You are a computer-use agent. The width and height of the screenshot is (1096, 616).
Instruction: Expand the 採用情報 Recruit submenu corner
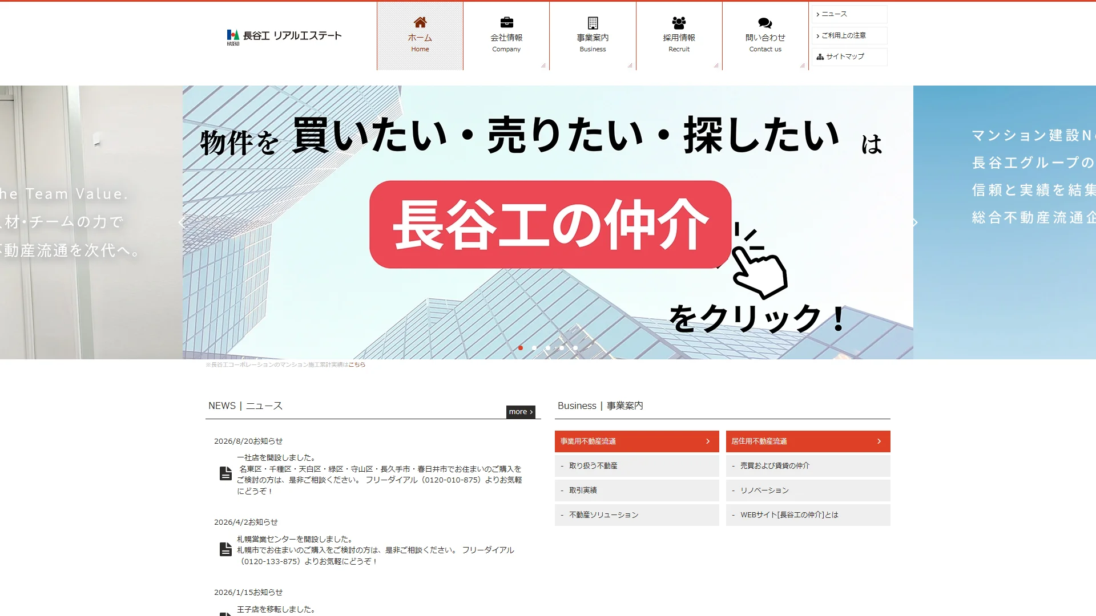click(x=716, y=66)
